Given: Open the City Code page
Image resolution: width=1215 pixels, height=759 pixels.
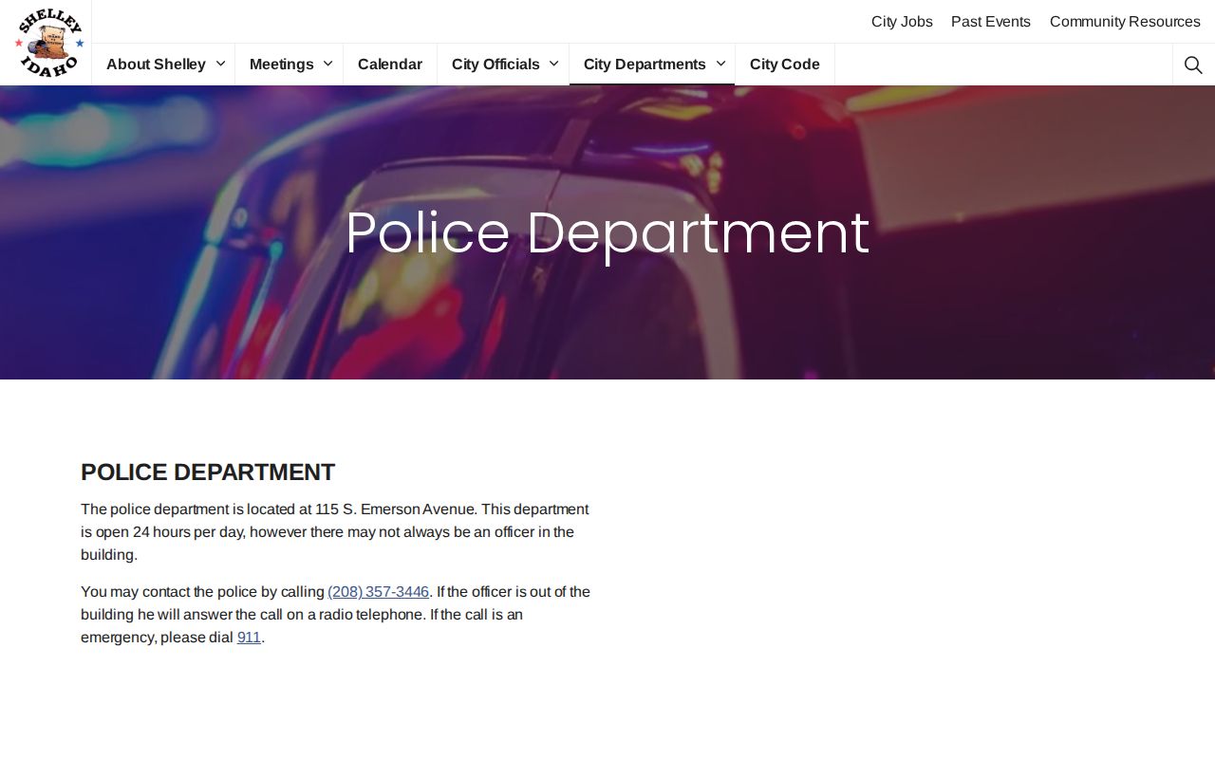Looking at the screenshot, I should [x=785, y=65].
